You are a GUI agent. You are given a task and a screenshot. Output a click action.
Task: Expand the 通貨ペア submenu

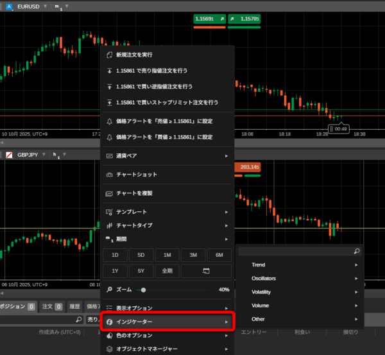coord(227,155)
